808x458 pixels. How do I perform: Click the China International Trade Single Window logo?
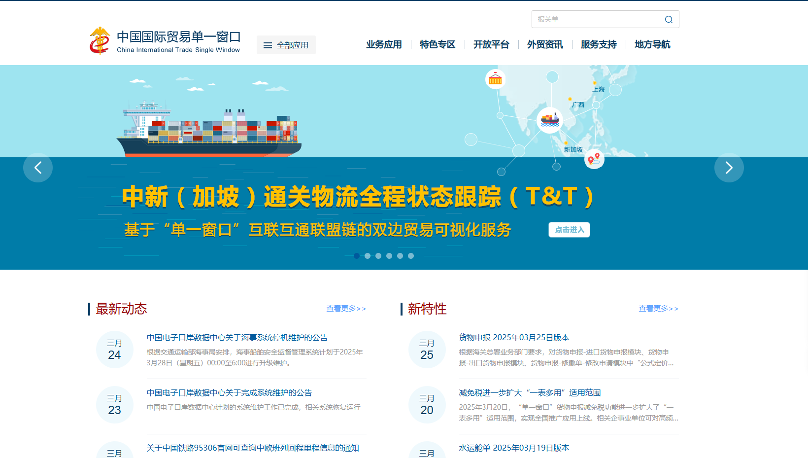pyautogui.click(x=165, y=41)
